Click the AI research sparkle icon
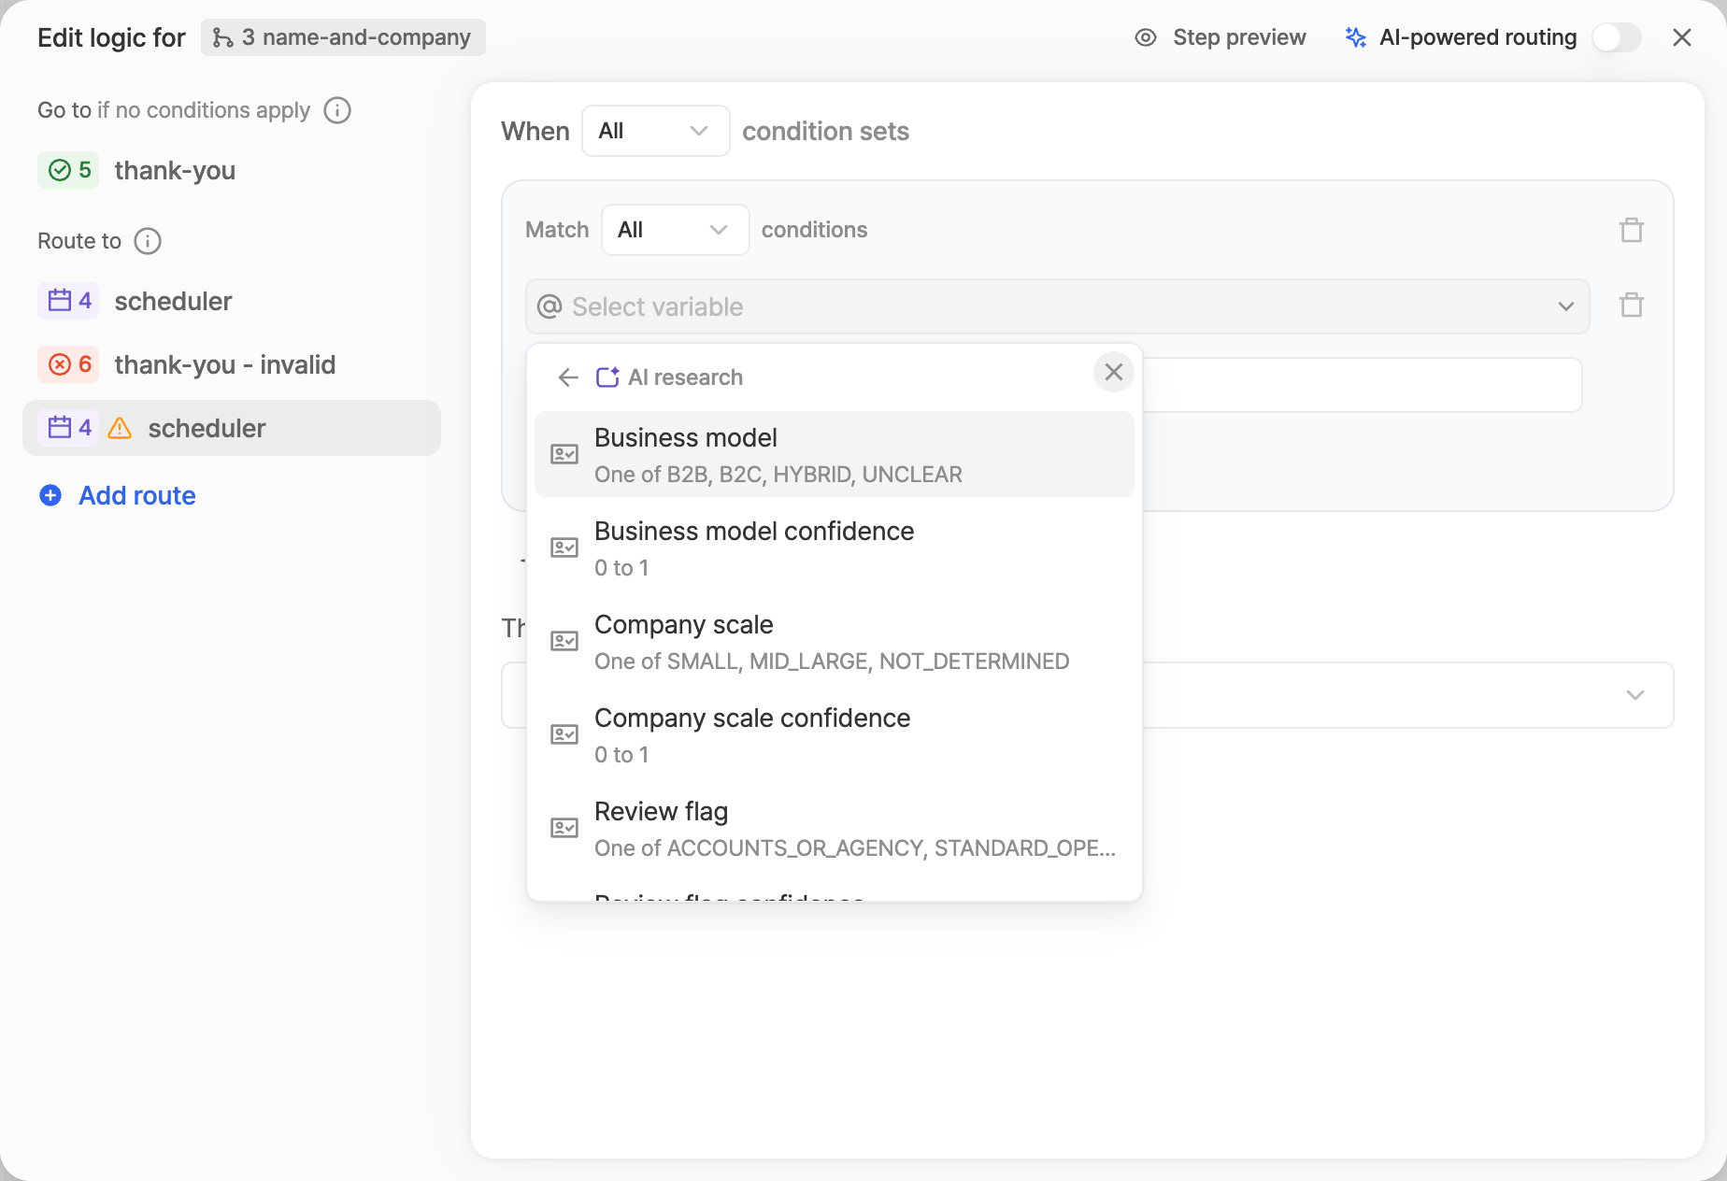The image size is (1727, 1181). tap(607, 377)
